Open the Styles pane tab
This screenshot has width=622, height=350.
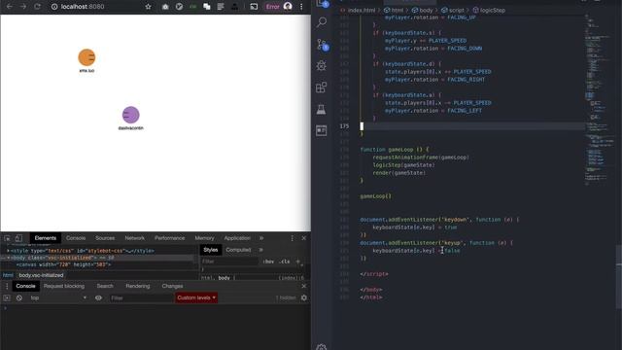click(x=211, y=250)
